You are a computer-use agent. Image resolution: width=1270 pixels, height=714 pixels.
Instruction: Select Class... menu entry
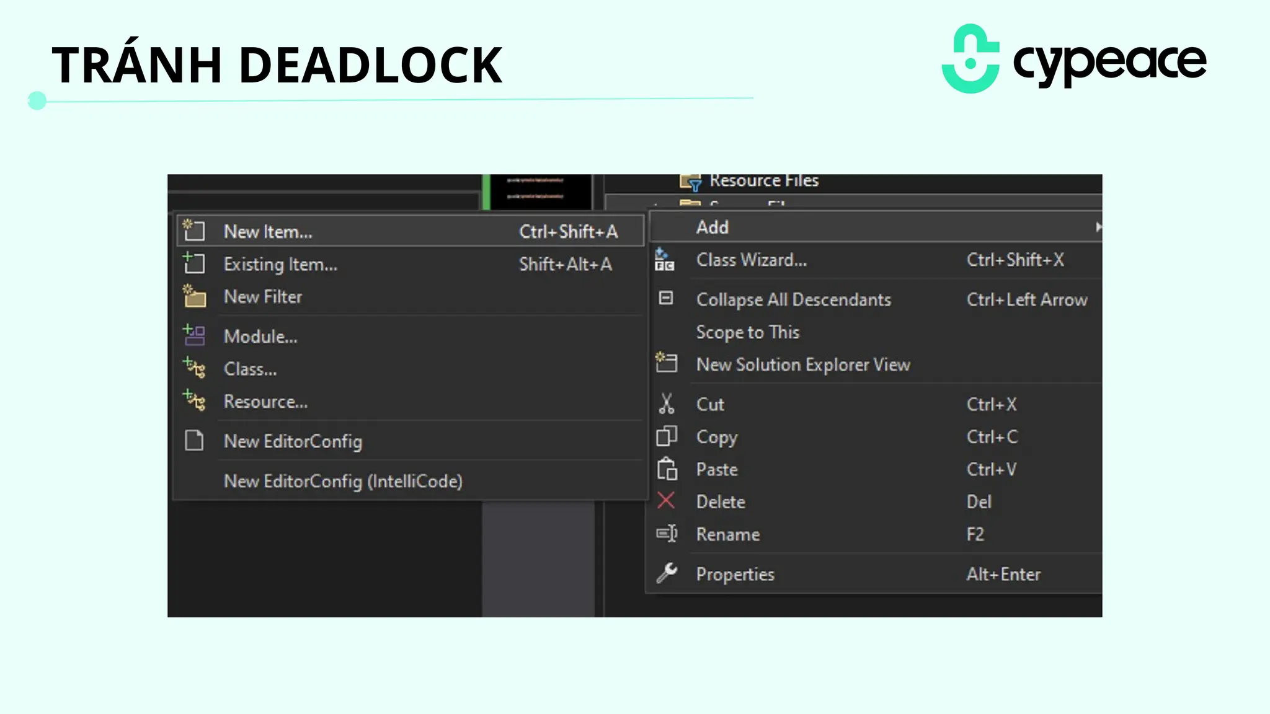click(x=411, y=369)
